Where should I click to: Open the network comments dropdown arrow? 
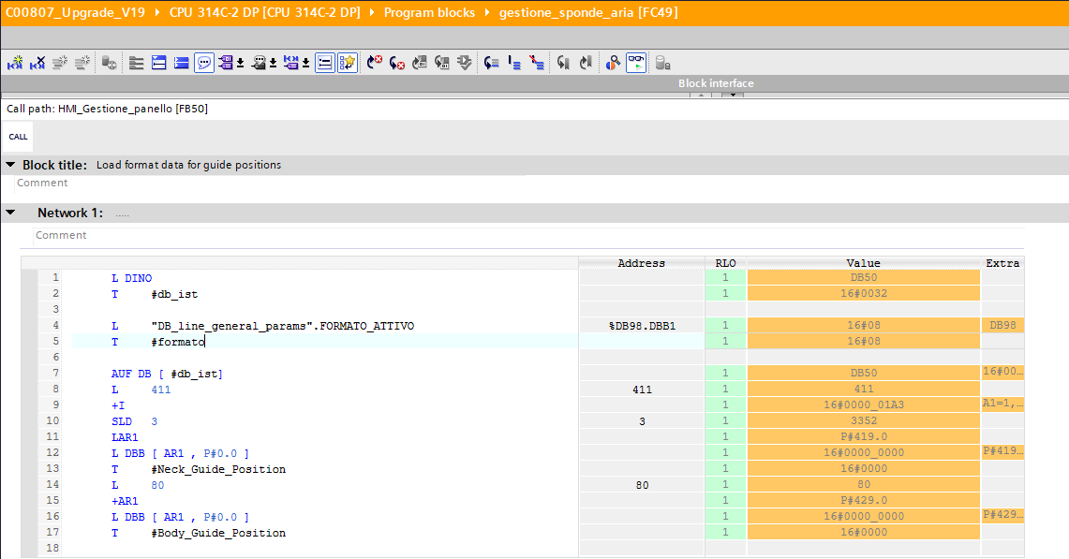pos(273,64)
